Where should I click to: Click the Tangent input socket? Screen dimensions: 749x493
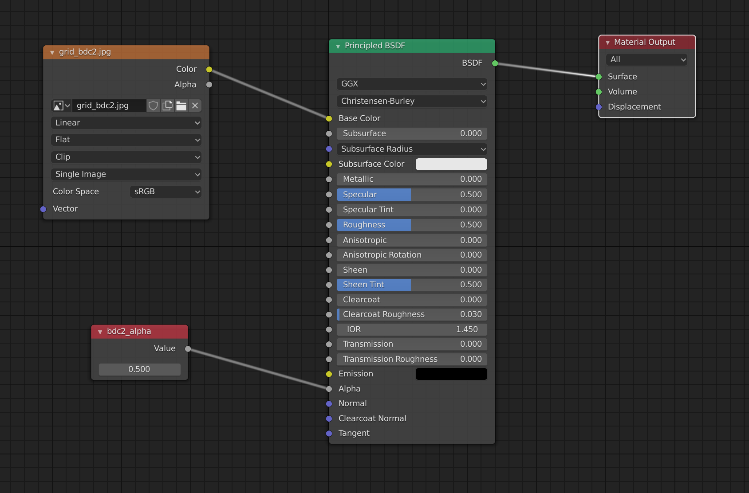pyautogui.click(x=329, y=434)
